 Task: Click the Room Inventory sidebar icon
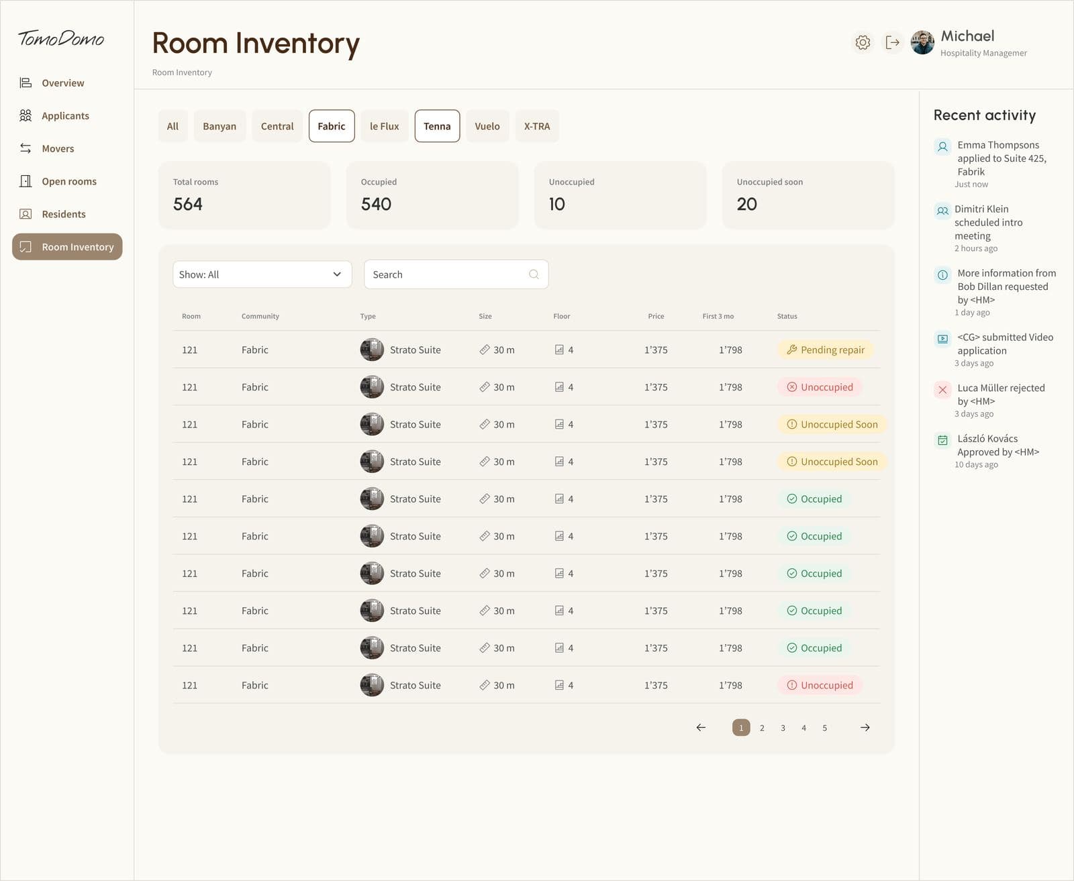coord(26,247)
